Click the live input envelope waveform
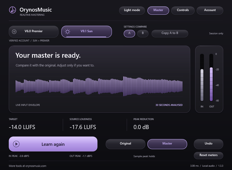 pyautogui.click(x=99, y=86)
